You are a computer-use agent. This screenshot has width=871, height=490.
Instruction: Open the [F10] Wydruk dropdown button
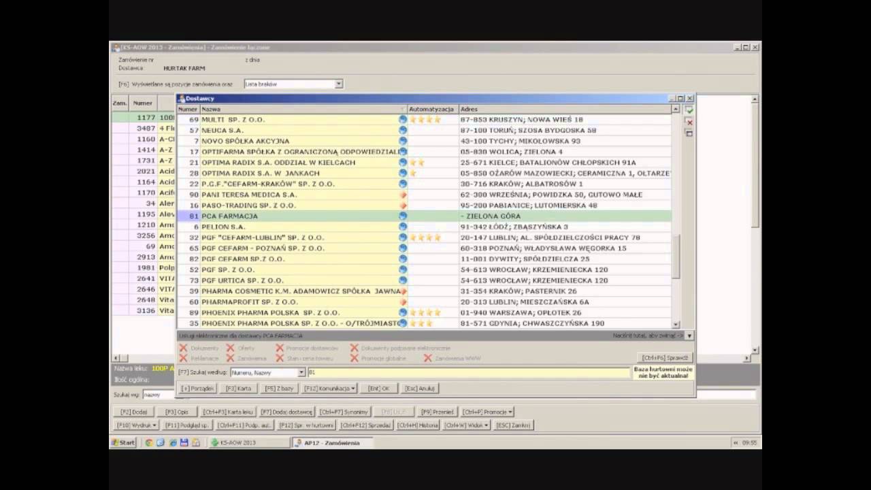pos(137,425)
